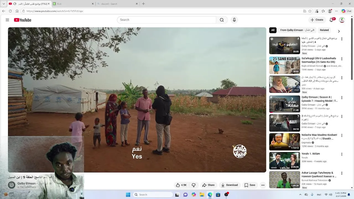Open options for the 24:18 video
This screenshot has height=199, width=354.
(342, 116)
